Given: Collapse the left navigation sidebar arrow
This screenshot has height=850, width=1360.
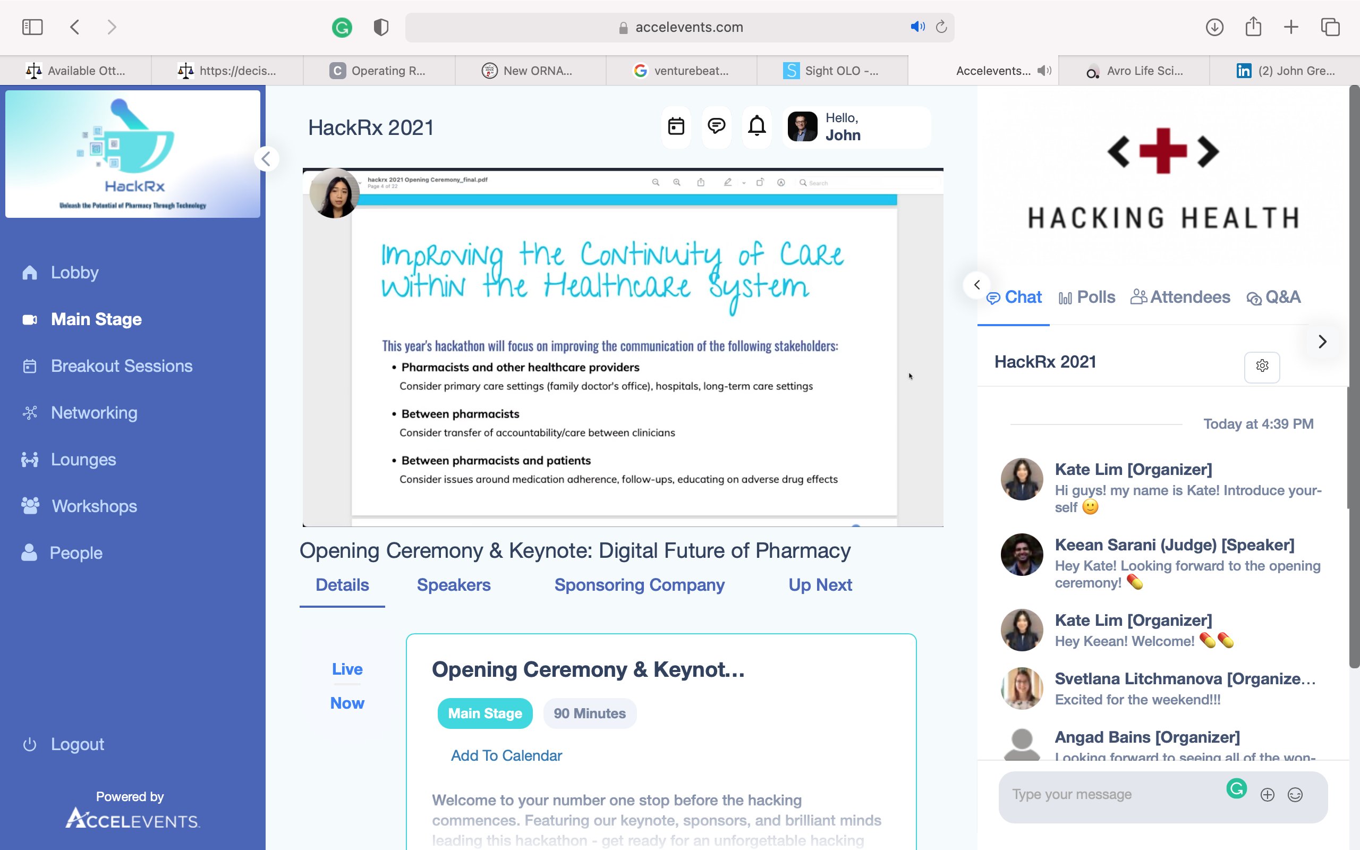Looking at the screenshot, I should tap(266, 159).
